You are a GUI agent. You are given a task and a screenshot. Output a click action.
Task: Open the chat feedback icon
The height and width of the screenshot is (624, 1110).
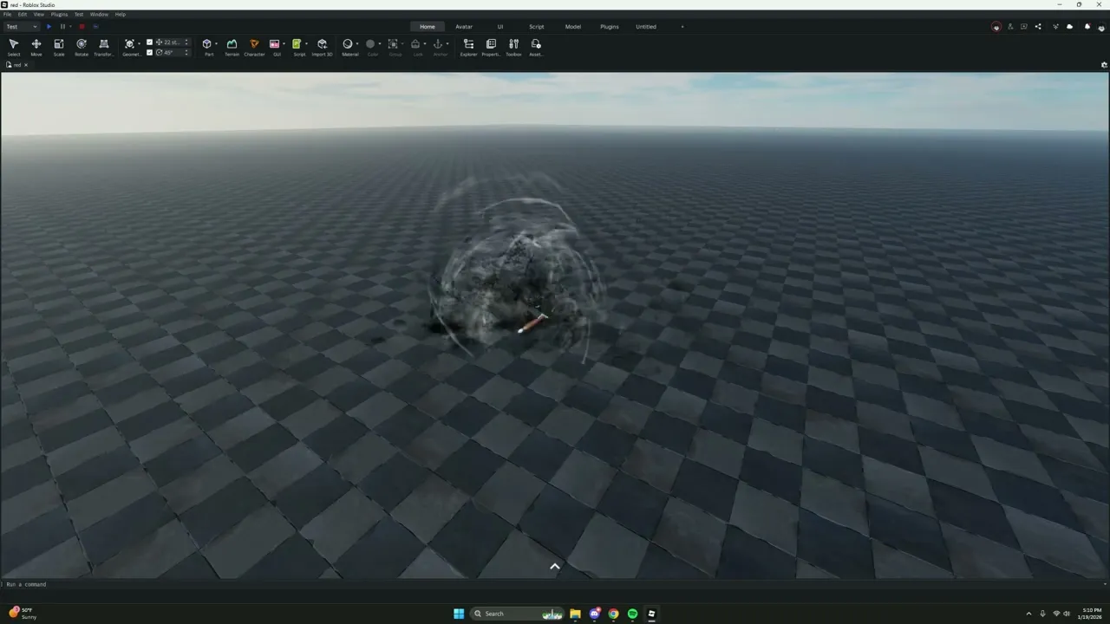tap(1024, 27)
